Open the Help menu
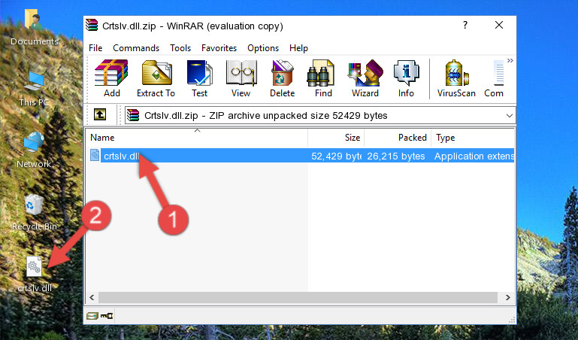This screenshot has height=340, width=578. coord(298,48)
